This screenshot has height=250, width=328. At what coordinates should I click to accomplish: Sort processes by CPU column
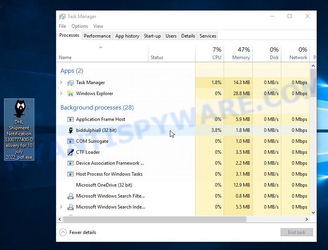point(210,54)
